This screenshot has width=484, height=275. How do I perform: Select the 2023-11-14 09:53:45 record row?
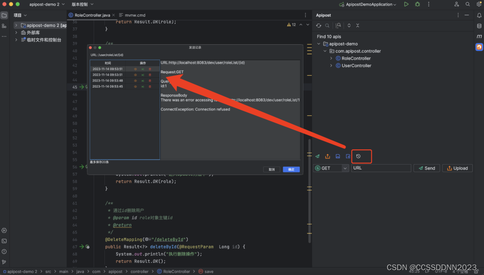coord(125,87)
